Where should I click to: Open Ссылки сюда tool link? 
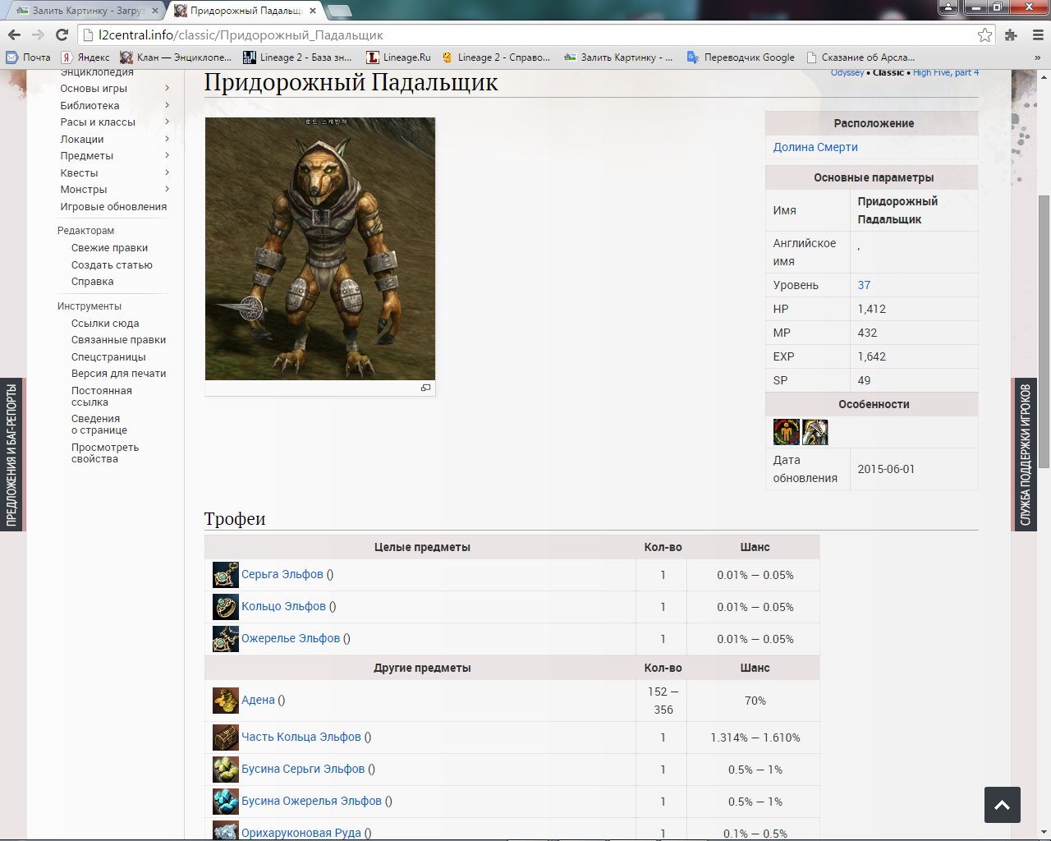(105, 323)
